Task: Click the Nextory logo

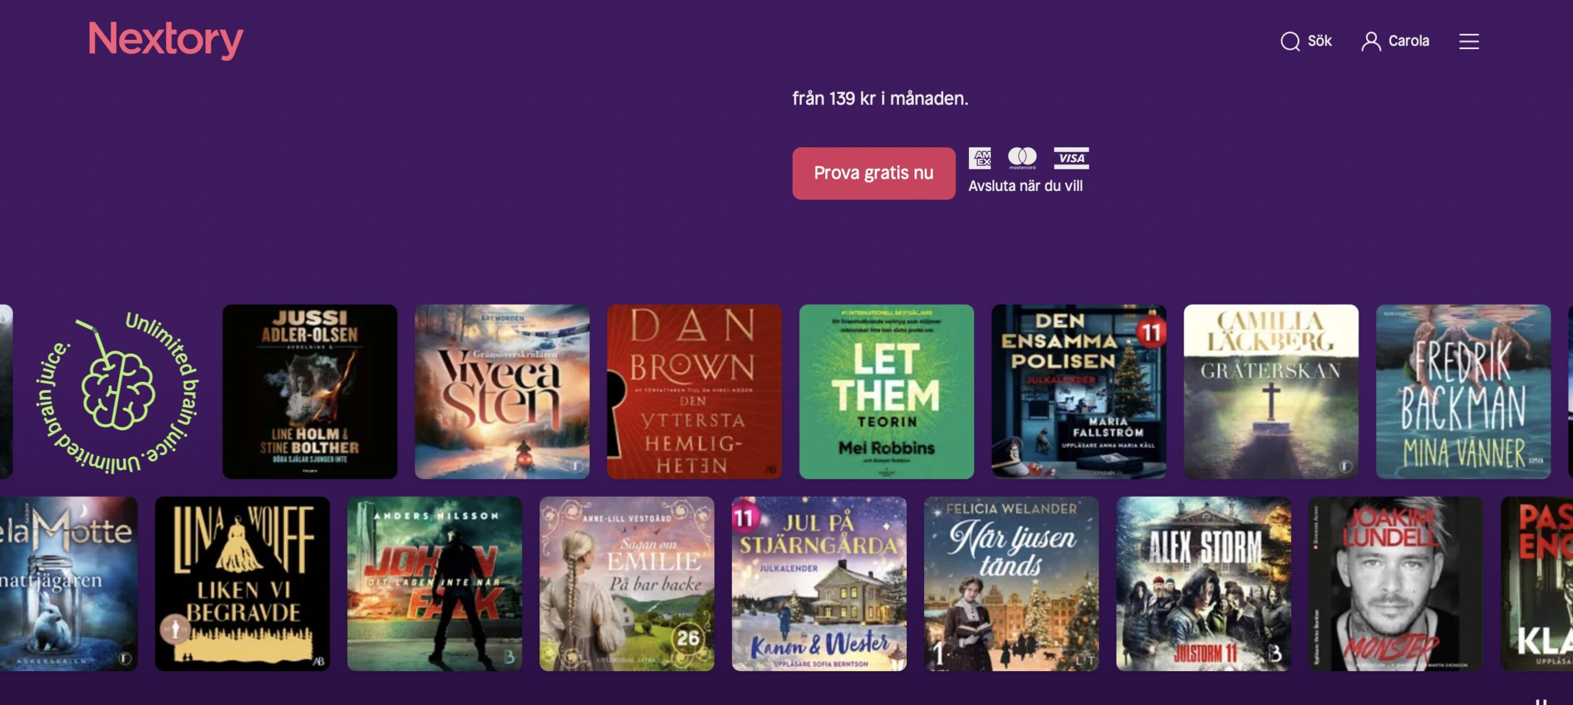Action: pyautogui.click(x=166, y=39)
